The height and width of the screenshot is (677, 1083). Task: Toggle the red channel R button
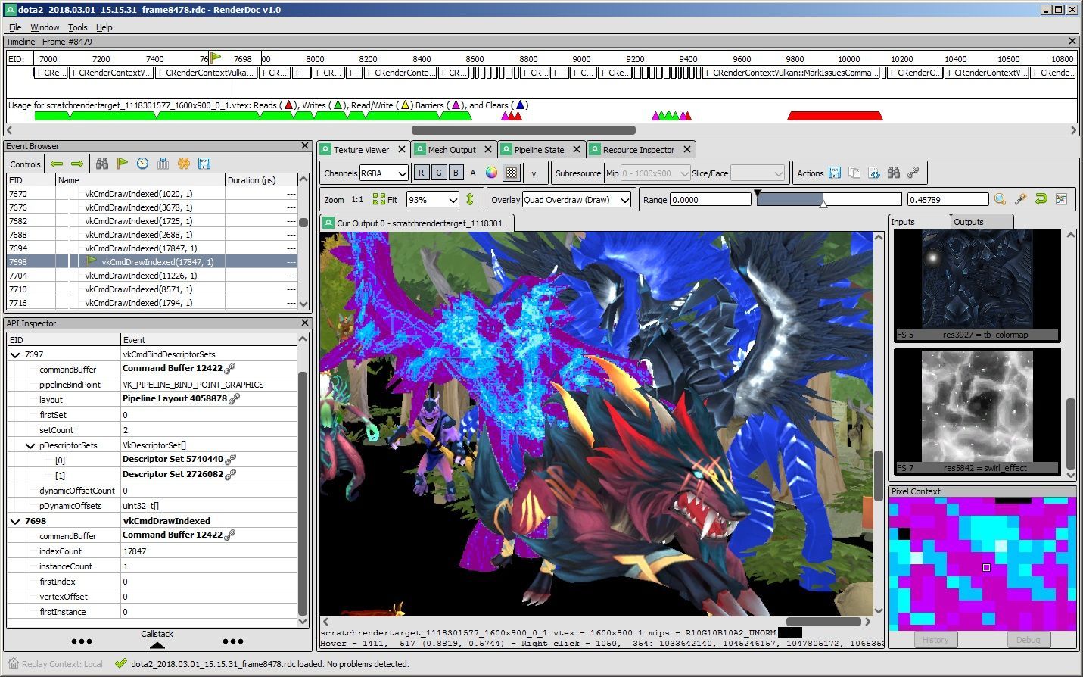click(x=422, y=173)
